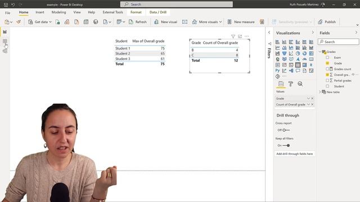Open the Transform data dropdown arrow
Viewport: 360px width, 202px height.
point(124,22)
